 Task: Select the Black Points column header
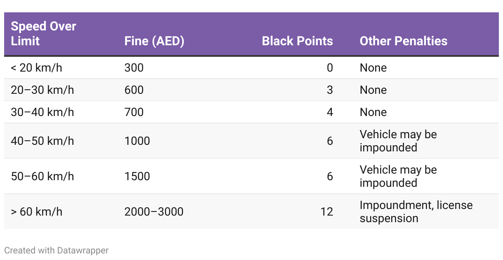point(297,41)
